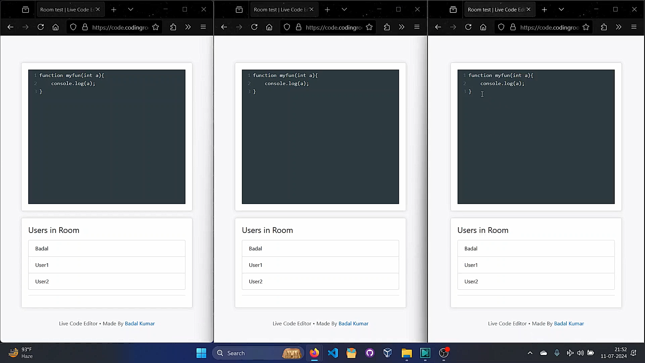Image resolution: width=645 pixels, height=363 pixels.
Task: Open a new tab in the middle window
Action: tap(328, 9)
